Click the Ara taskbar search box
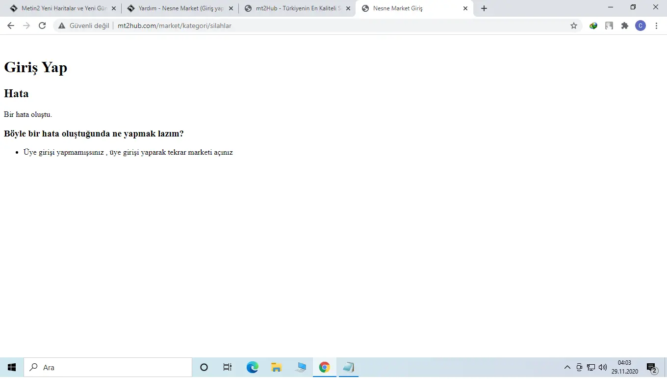The image size is (667, 379). 108,367
